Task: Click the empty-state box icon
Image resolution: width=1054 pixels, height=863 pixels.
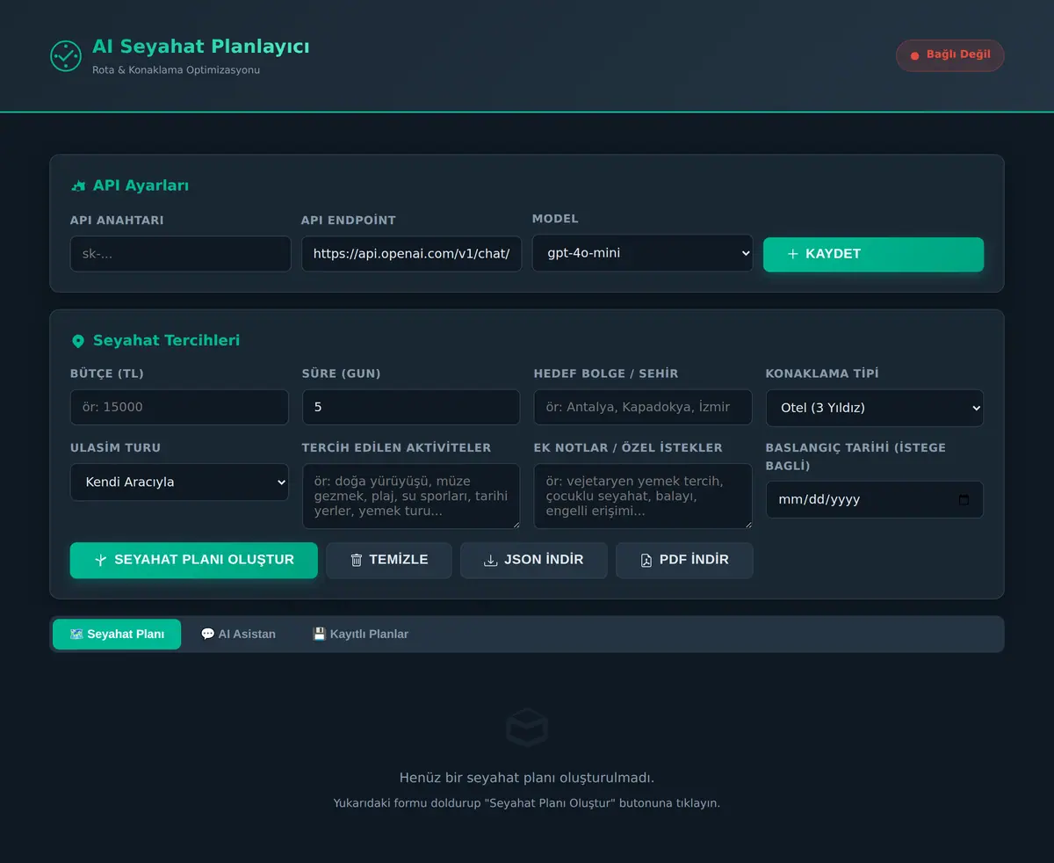Action: [527, 728]
